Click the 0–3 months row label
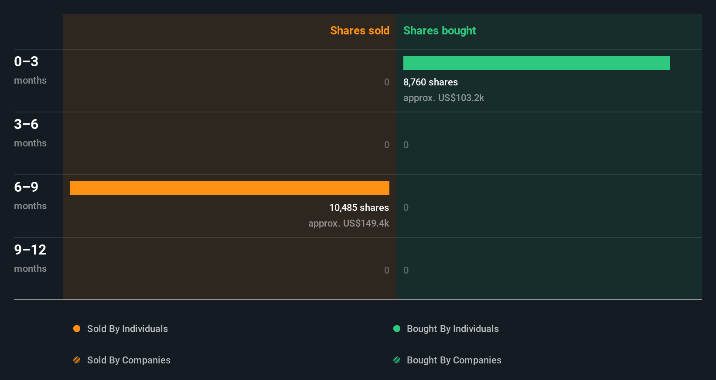 click(30, 70)
